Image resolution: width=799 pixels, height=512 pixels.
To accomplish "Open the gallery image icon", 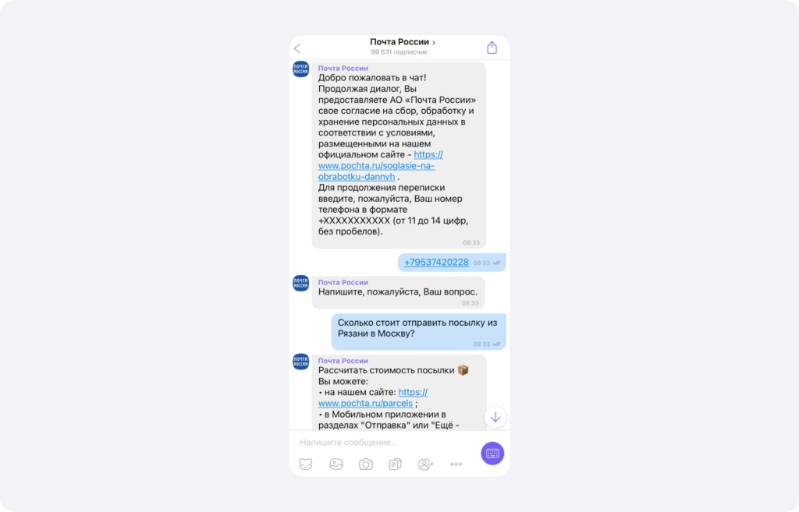I will pos(336,464).
